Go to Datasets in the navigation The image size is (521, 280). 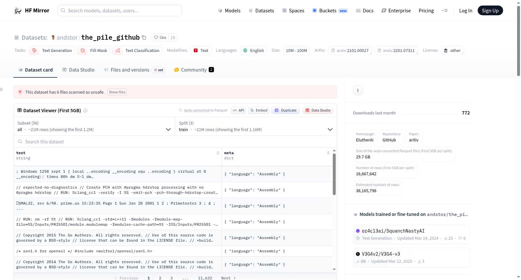pyautogui.click(x=261, y=11)
